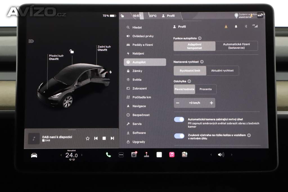This screenshot has width=288, height=192.
Task: Open Profil in the settings header
Action: (x=179, y=27)
